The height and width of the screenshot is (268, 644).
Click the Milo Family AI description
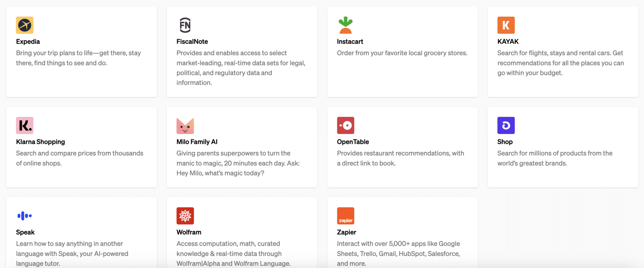tap(238, 163)
